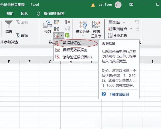This screenshot has height=129, width=161.
Task: Click the yellow warning triangle icon
Action: [x=93, y=5]
